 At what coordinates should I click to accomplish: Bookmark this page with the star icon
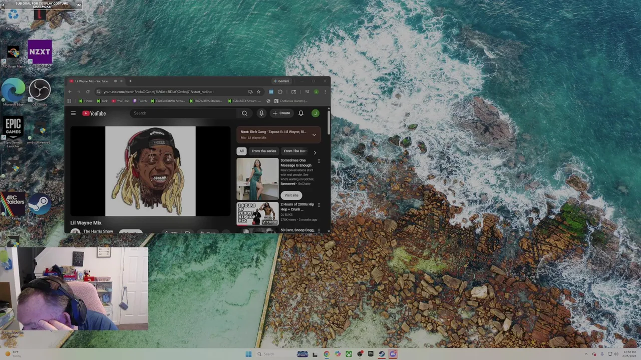point(258,91)
